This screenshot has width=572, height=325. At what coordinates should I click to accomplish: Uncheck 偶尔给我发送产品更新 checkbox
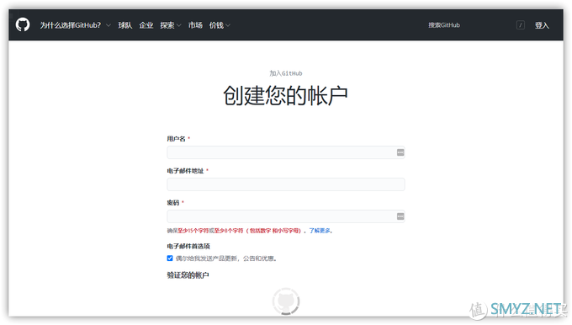(170, 258)
